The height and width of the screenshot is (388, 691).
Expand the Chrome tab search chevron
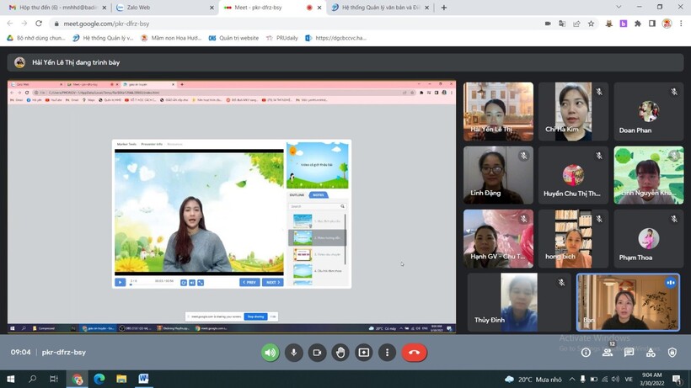click(619, 8)
